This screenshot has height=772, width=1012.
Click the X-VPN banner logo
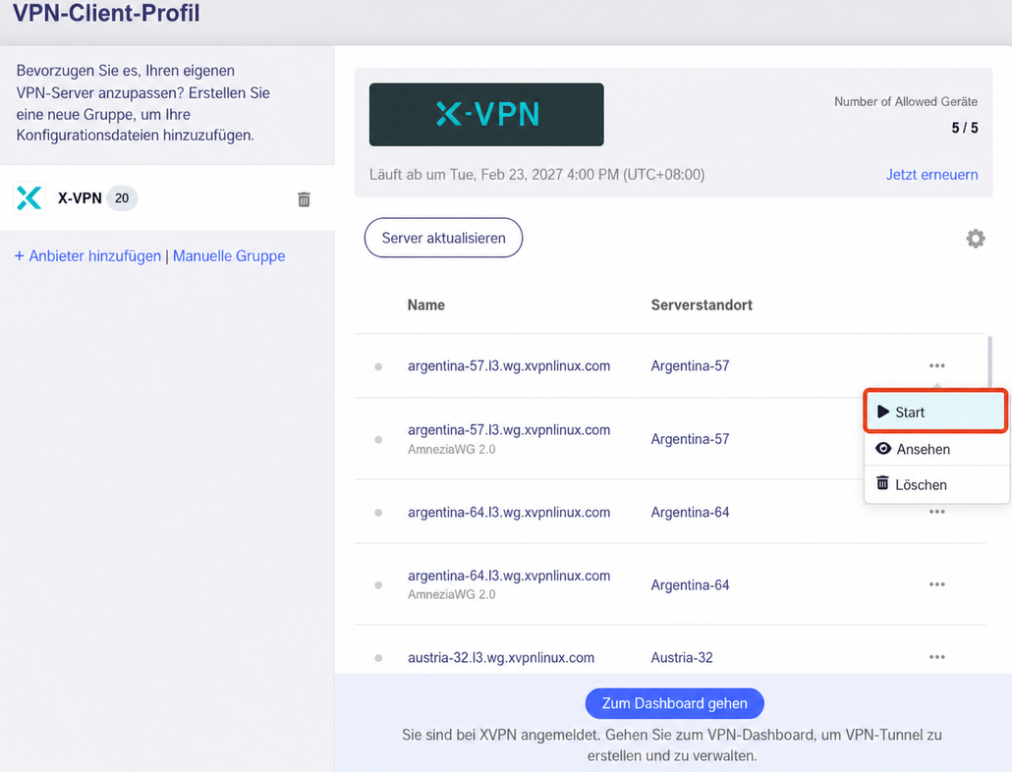[x=486, y=114]
